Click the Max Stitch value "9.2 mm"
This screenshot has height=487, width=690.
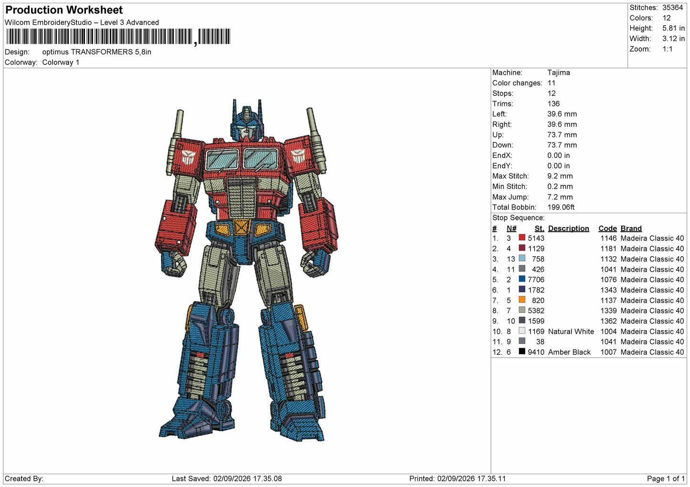pyautogui.click(x=560, y=176)
